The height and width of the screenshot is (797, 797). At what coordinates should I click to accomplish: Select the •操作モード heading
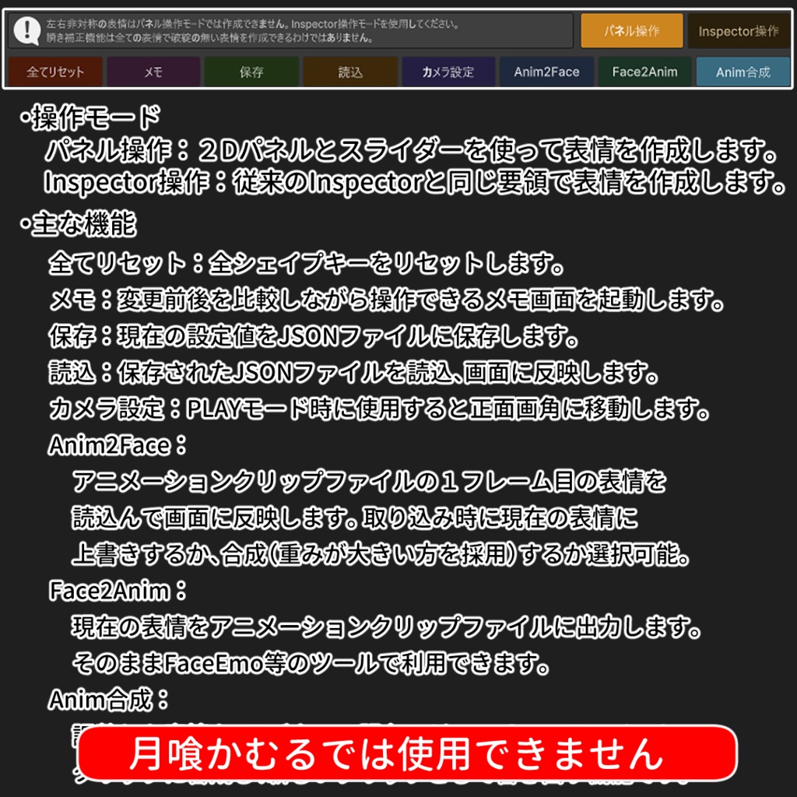coord(90,118)
